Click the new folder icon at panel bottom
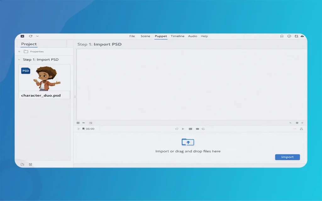Screen dimensions: 322x201 [x=22, y=164]
